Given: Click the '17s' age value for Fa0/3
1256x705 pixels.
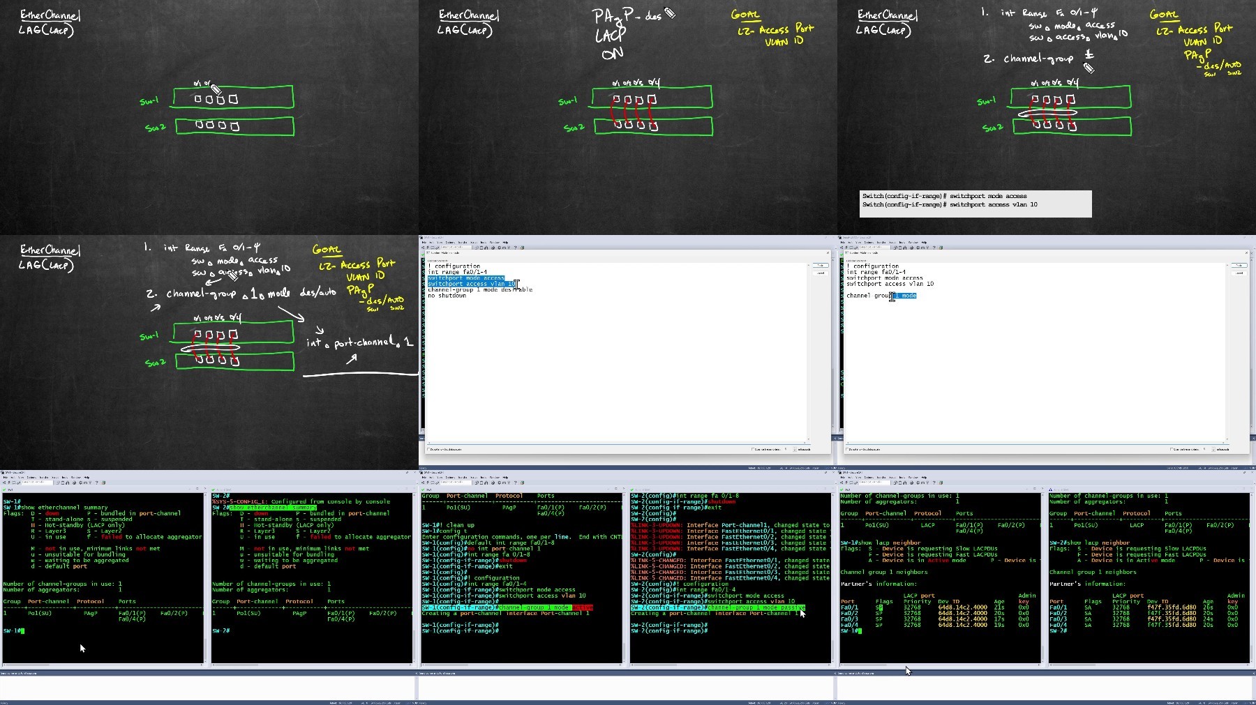Looking at the screenshot, I should click(x=999, y=619).
